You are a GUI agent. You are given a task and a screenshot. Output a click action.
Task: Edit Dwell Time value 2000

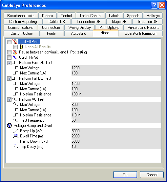pos(116,136)
